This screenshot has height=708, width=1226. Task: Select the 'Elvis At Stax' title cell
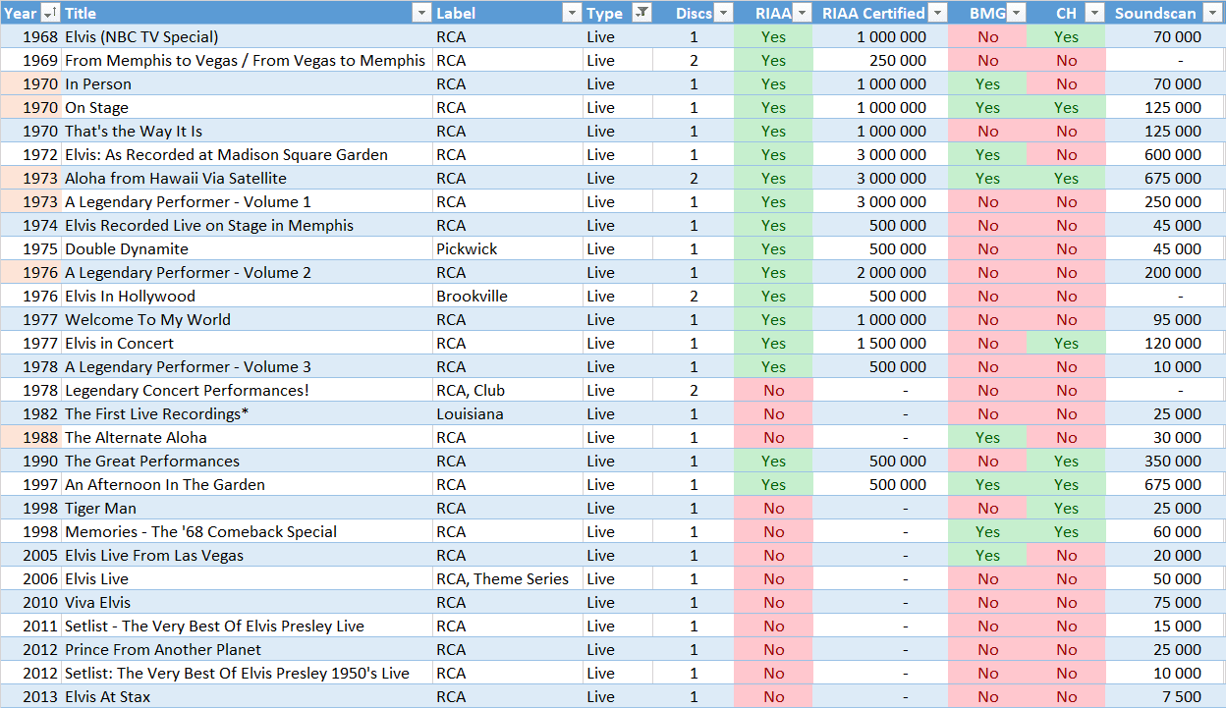247,696
